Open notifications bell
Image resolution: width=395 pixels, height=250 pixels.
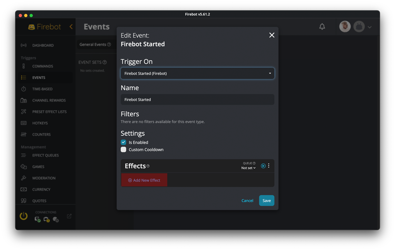(x=322, y=27)
